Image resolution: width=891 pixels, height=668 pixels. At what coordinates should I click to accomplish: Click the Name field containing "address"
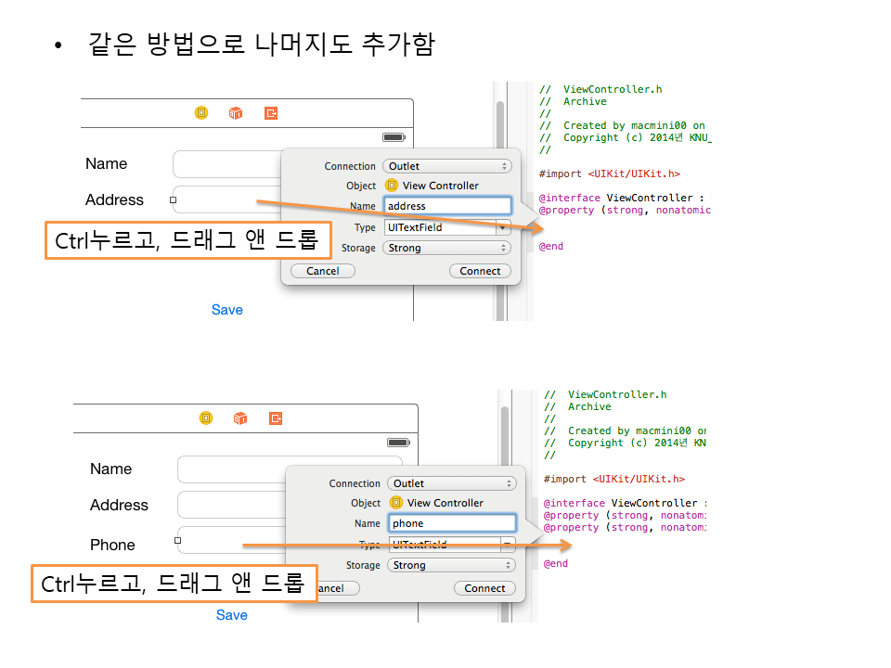tap(446, 206)
